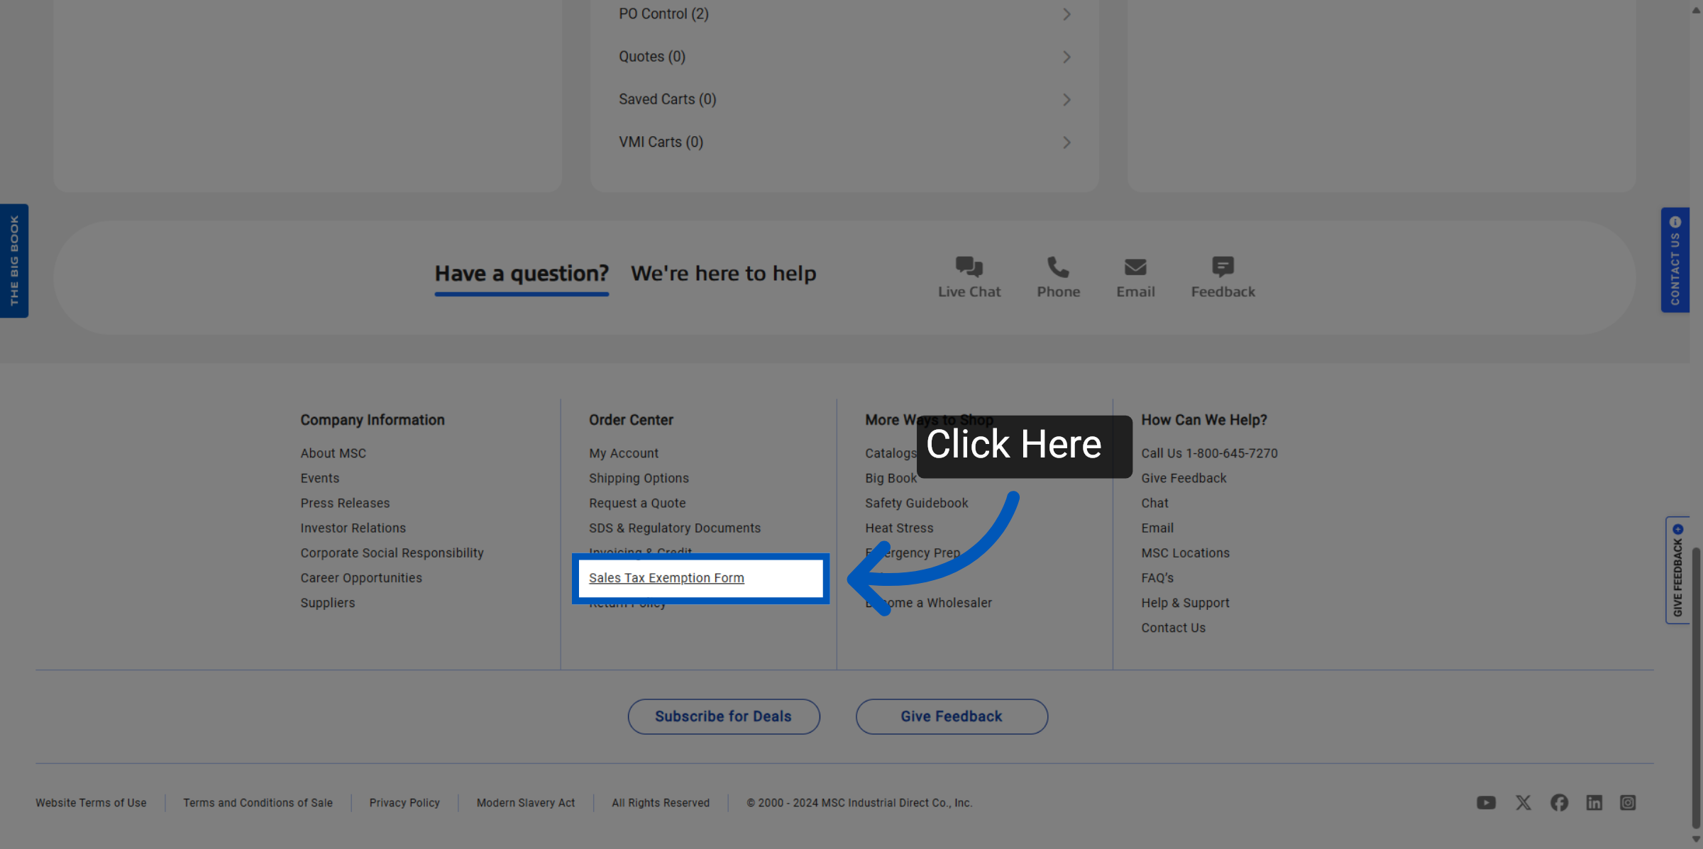Open the Investor Relations link

point(353,528)
